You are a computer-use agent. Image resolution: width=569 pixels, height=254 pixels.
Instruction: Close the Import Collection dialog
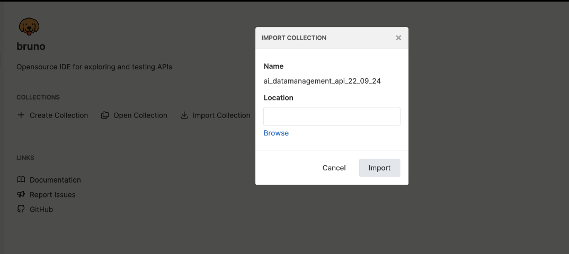pos(398,38)
